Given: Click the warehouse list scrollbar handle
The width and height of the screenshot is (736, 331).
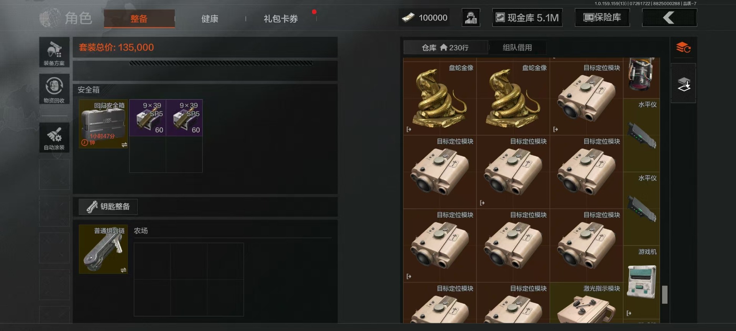Looking at the screenshot, I should (665, 295).
